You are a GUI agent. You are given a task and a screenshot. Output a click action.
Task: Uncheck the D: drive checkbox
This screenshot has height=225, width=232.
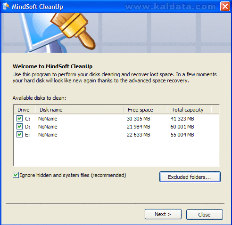[19, 127]
